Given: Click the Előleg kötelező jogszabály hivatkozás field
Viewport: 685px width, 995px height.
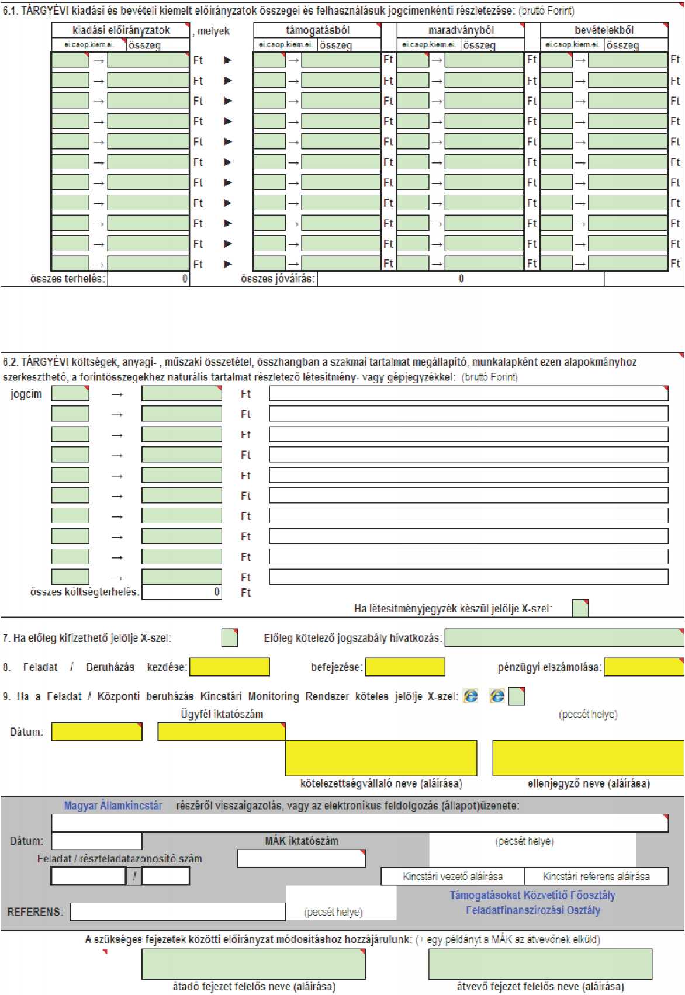Looking at the screenshot, I should click(x=564, y=638).
